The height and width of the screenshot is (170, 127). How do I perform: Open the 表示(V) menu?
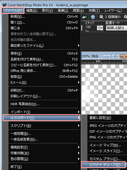(47, 10)
